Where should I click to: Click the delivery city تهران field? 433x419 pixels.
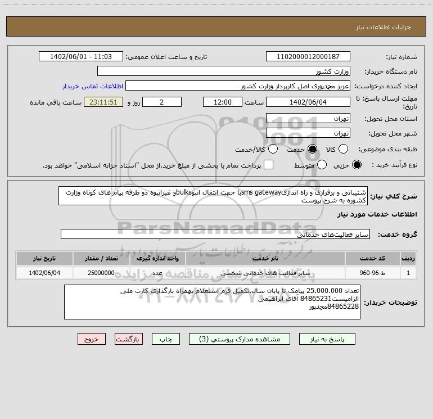click(x=308, y=133)
